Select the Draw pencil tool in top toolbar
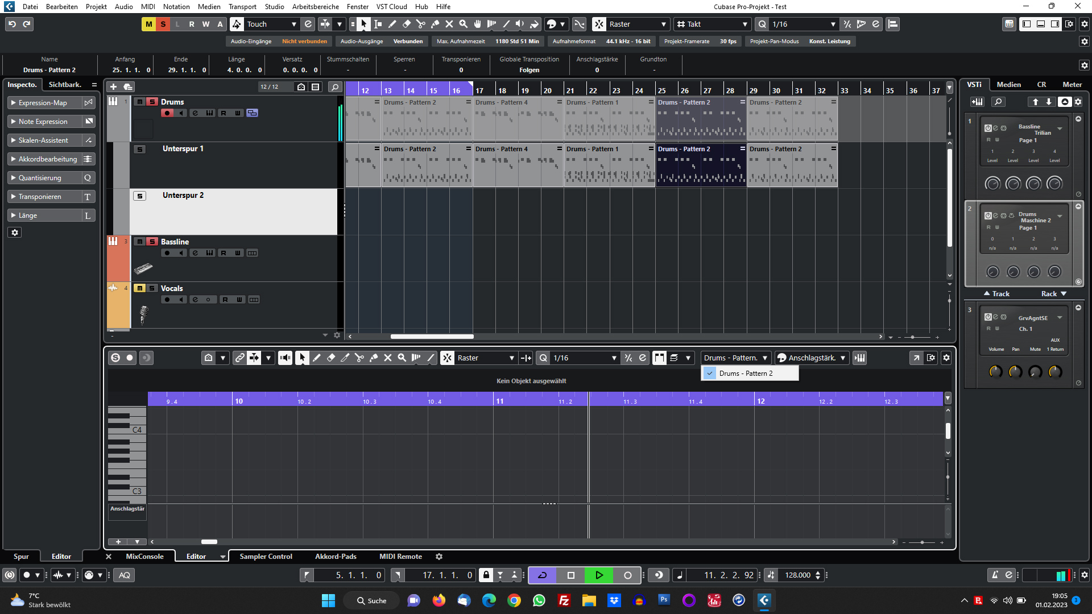This screenshot has height=614, width=1092. (x=392, y=24)
